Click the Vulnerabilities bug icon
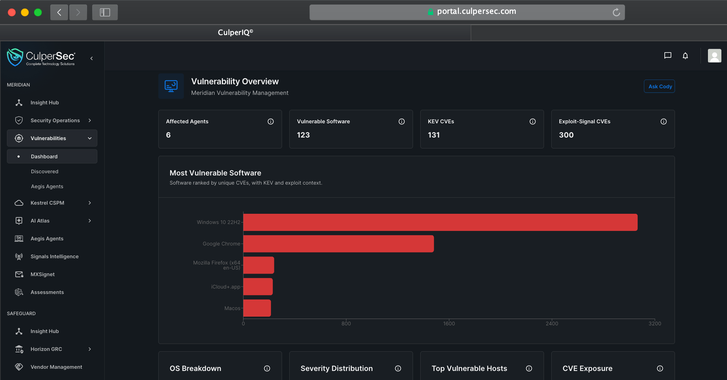This screenshot has width=727, height=380. click(x=19, y=138)
